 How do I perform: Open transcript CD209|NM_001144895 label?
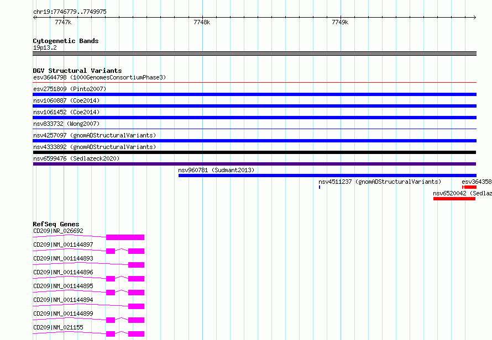(x=63, y=286)
